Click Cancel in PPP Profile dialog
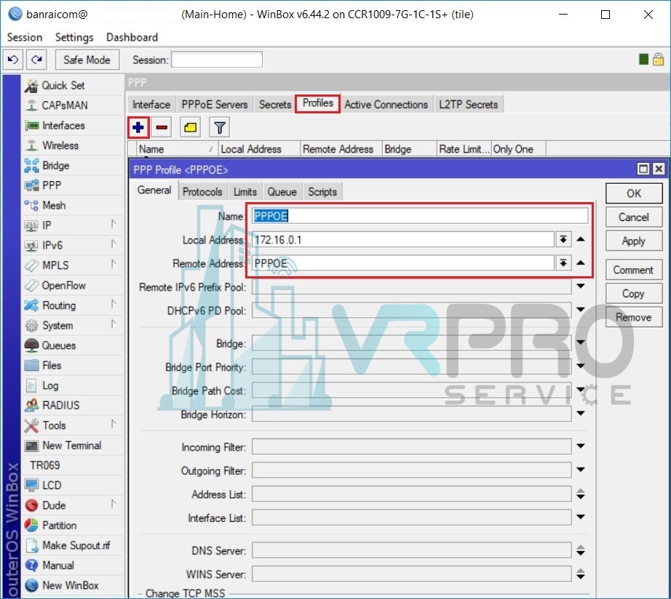This screenshot has height=599, width=671. (x=634, y=217)
